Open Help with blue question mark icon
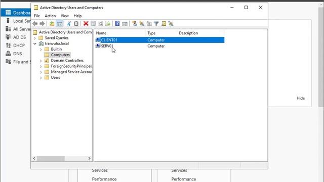 coord(117,24)
